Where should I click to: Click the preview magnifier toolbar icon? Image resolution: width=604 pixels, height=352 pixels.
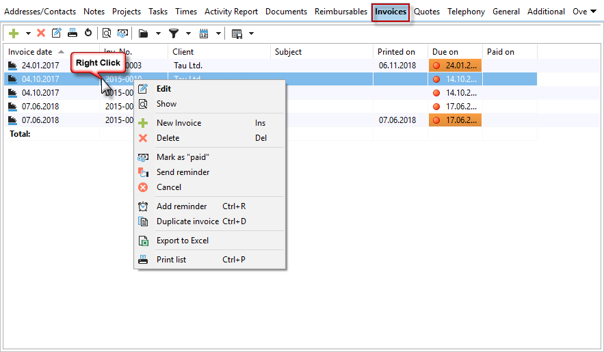click(107, 33)
